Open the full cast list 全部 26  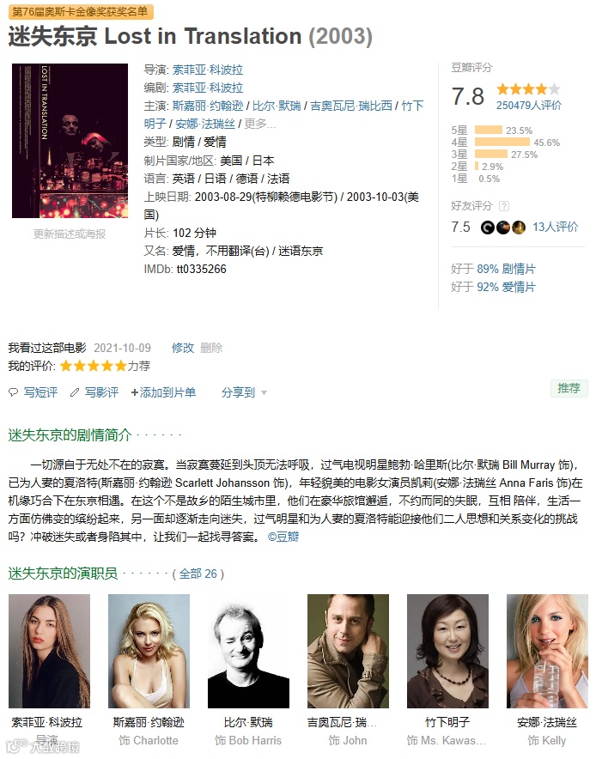click(198, 574)
